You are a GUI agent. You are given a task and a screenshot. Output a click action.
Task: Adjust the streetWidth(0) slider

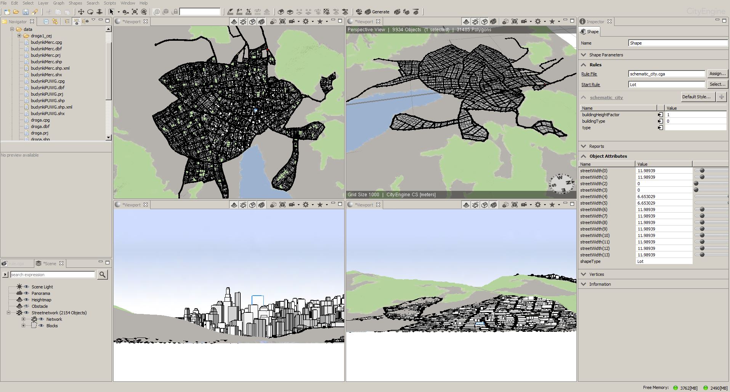click(x=702, y=171)
